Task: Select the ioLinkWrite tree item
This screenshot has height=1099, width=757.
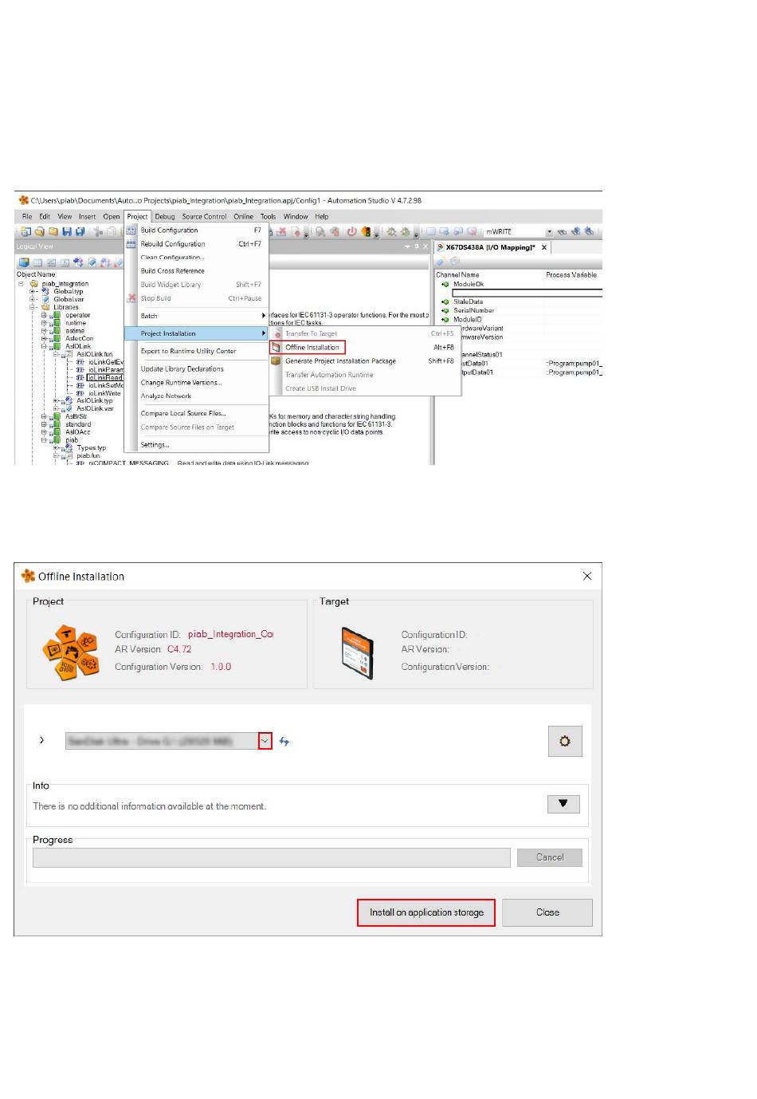Action: tap(104, 393)
